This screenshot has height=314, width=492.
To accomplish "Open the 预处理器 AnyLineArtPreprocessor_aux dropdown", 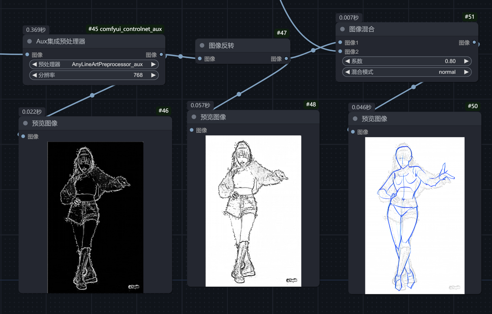I will coord(94,64).
